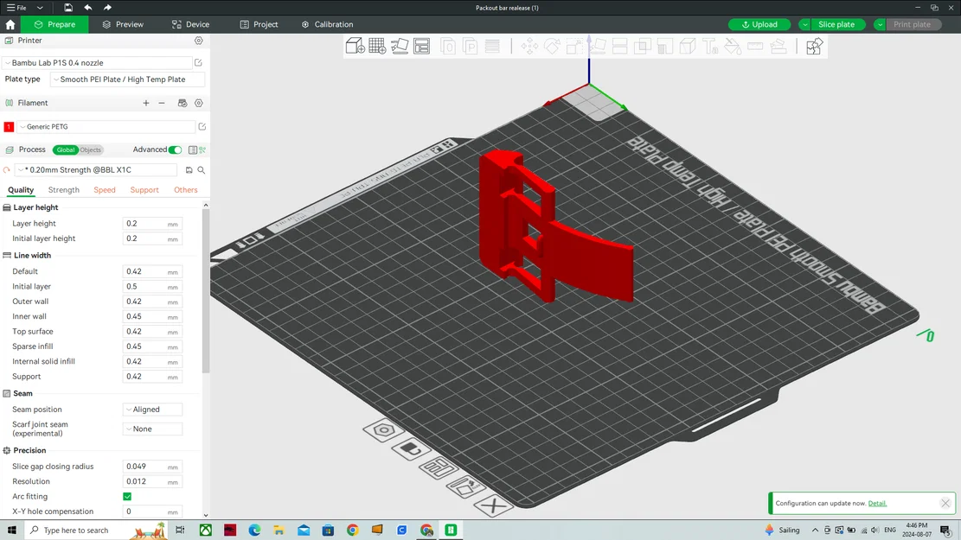Click the Add model cube icon
Viewport: 961px width, 540px height.
coord(355,46)
